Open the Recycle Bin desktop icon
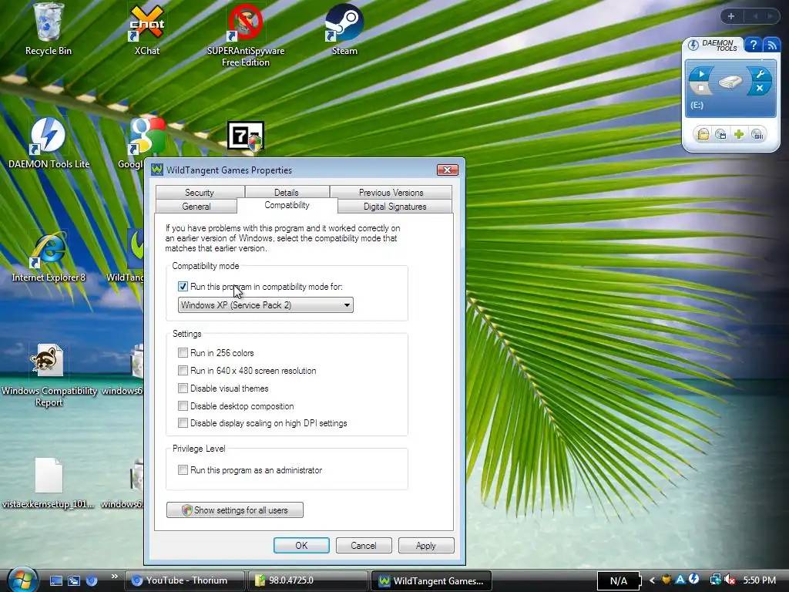This screenshot has height=592, width=789. (49, 30)
